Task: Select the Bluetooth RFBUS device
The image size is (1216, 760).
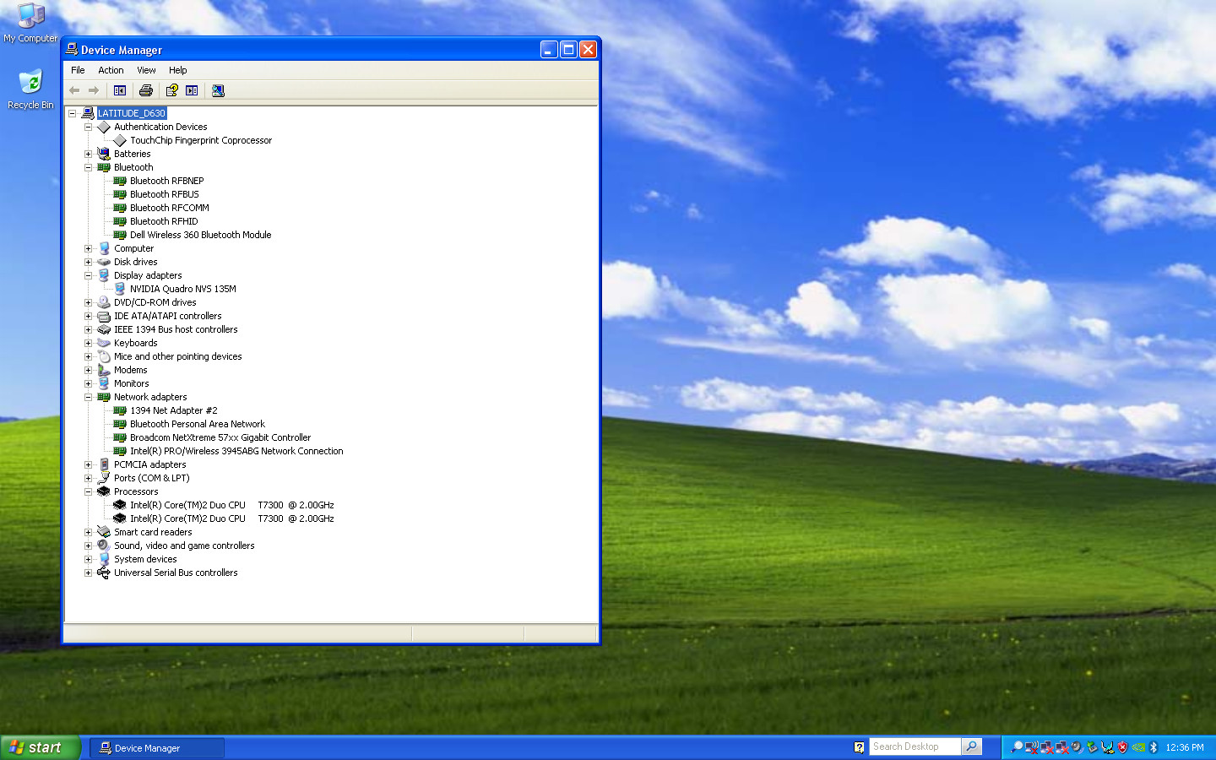Action: click(164, 194)
